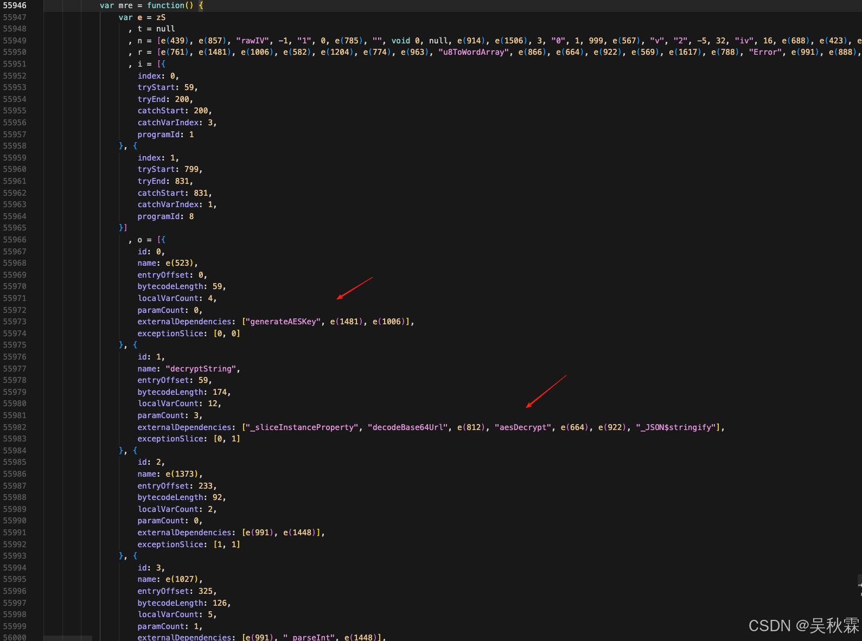The image size is (862, 641).
Task: Click line number 56000 in the gutter
Action: [15, 638]
